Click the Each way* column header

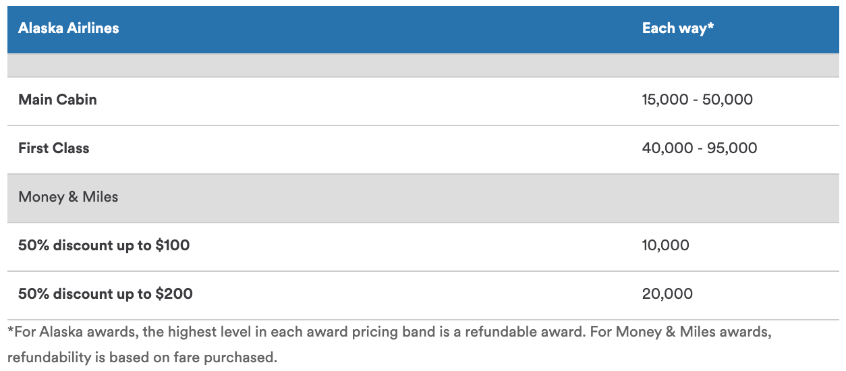[x=677, y=28]
